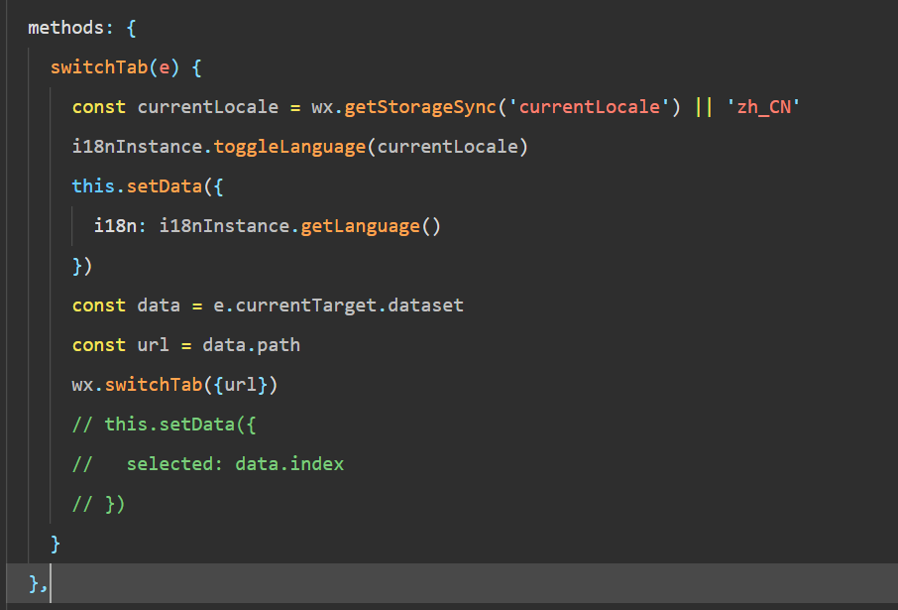Click the 'zh_CN' string literal
Image resolution: width=898 pixels, height=610 pixels.
[763, 107]
